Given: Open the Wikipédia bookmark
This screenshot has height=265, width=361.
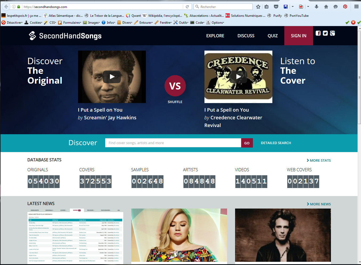Looking at the screenshot, I should (x=162, y=16).
